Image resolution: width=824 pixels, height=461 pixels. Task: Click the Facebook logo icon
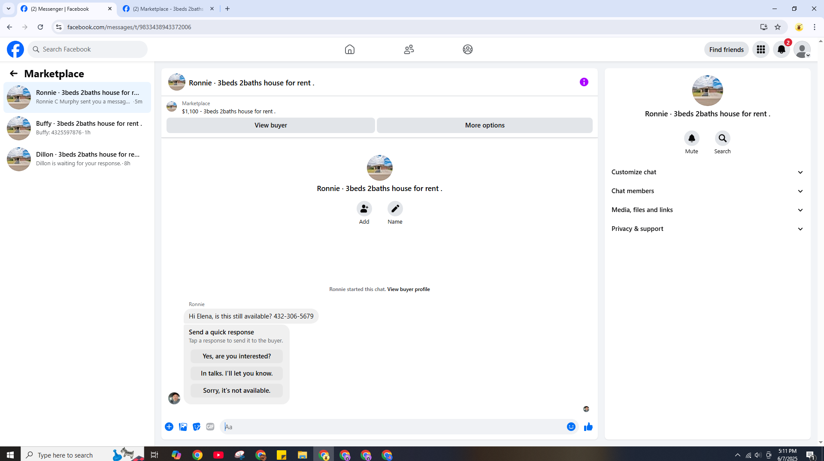[15, 49]
